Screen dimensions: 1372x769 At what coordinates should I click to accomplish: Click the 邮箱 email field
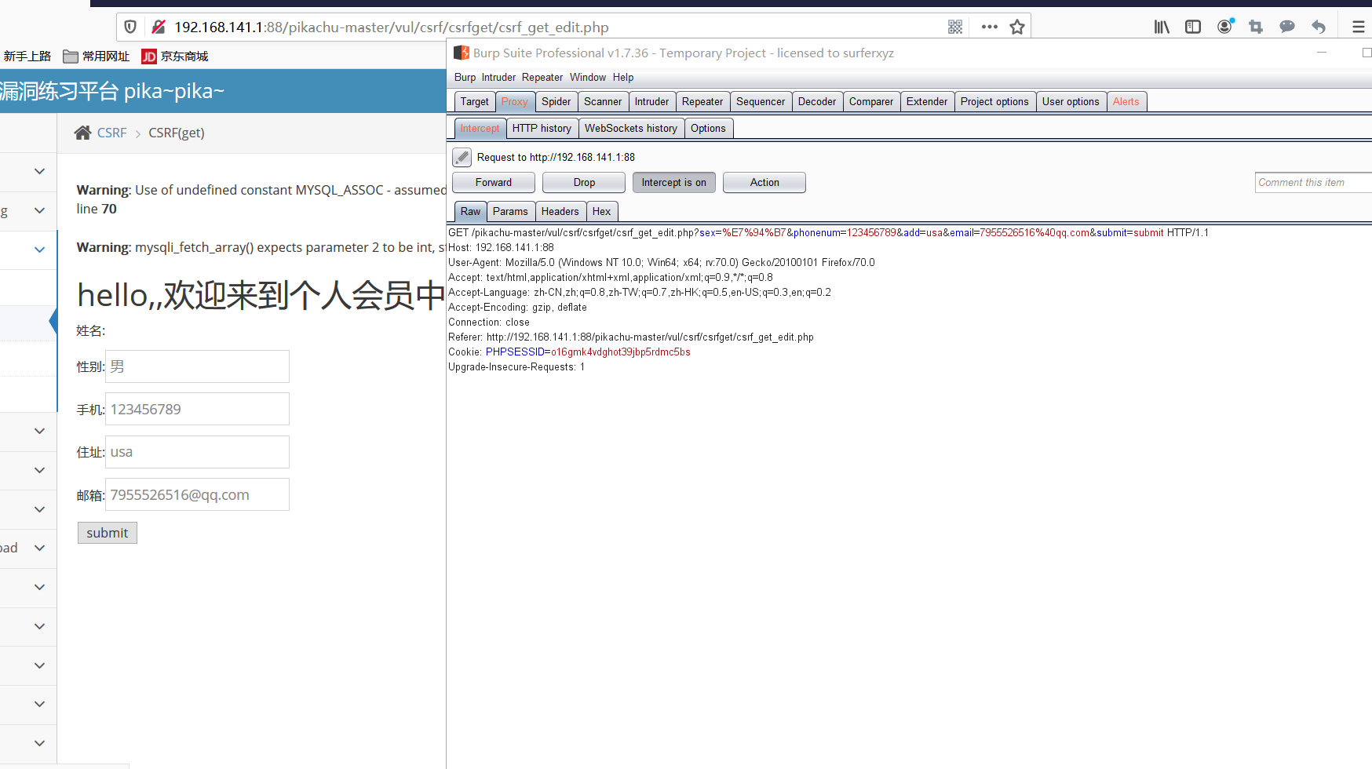198,494
